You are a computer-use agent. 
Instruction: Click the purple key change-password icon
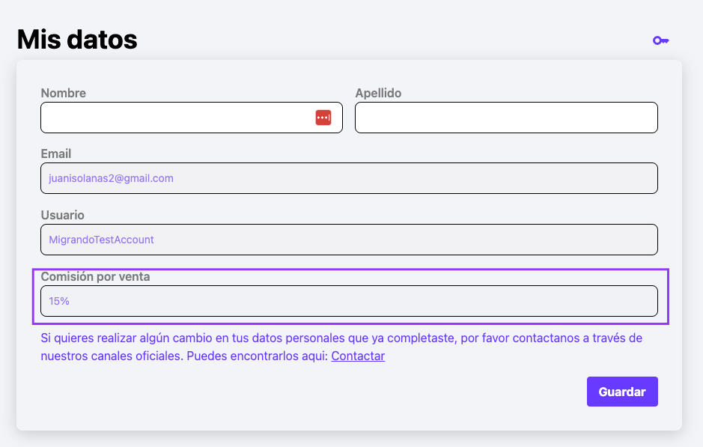point(660,40)
